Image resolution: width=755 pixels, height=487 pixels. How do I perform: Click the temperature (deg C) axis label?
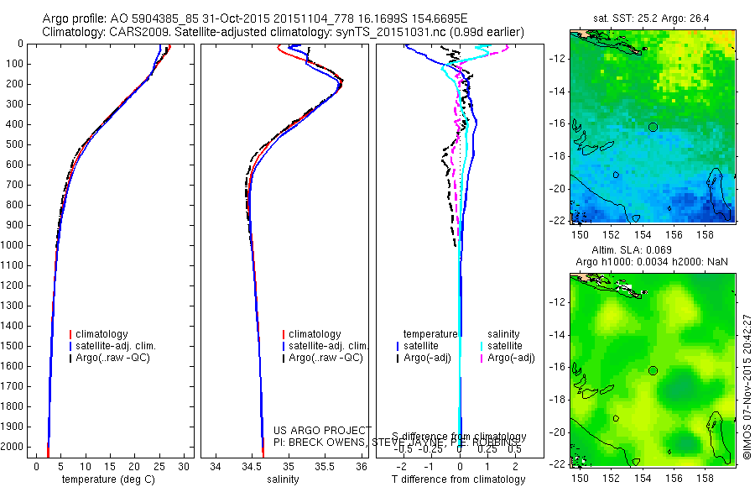[x=108, y=479]
